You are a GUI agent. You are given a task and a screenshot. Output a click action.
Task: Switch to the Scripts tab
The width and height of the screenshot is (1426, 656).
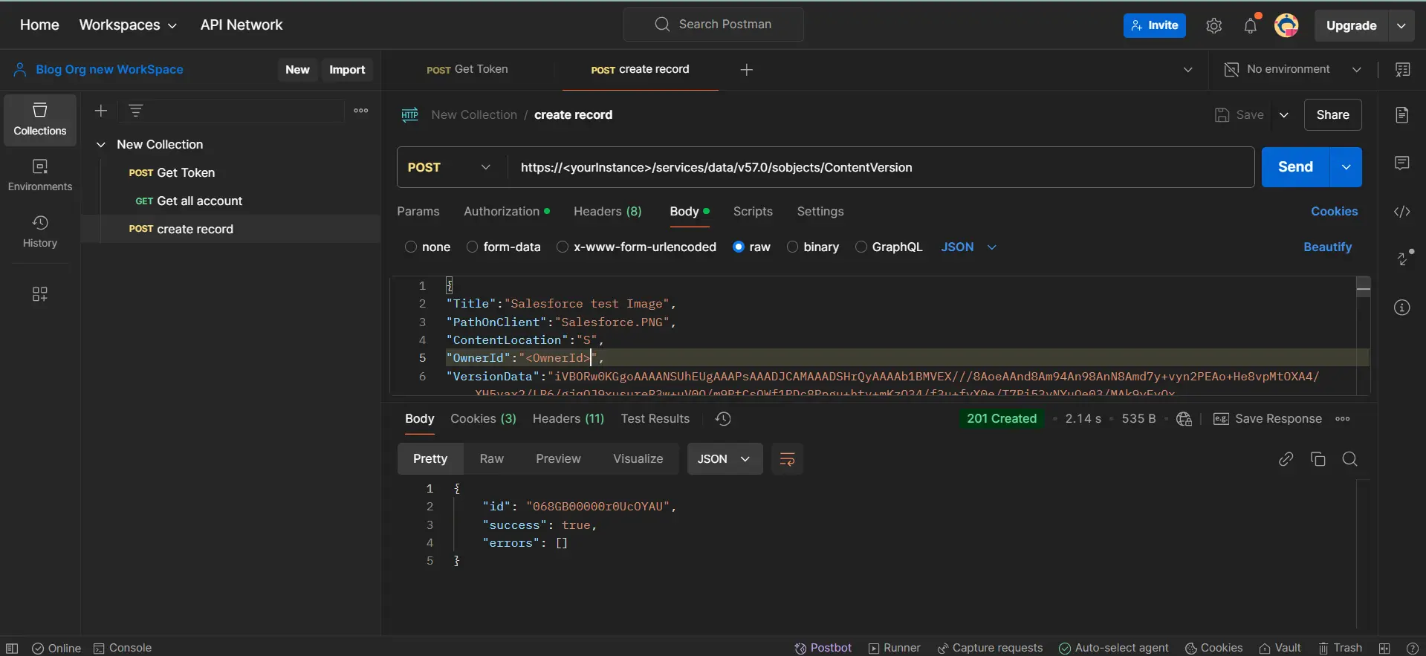coord(753,212)
